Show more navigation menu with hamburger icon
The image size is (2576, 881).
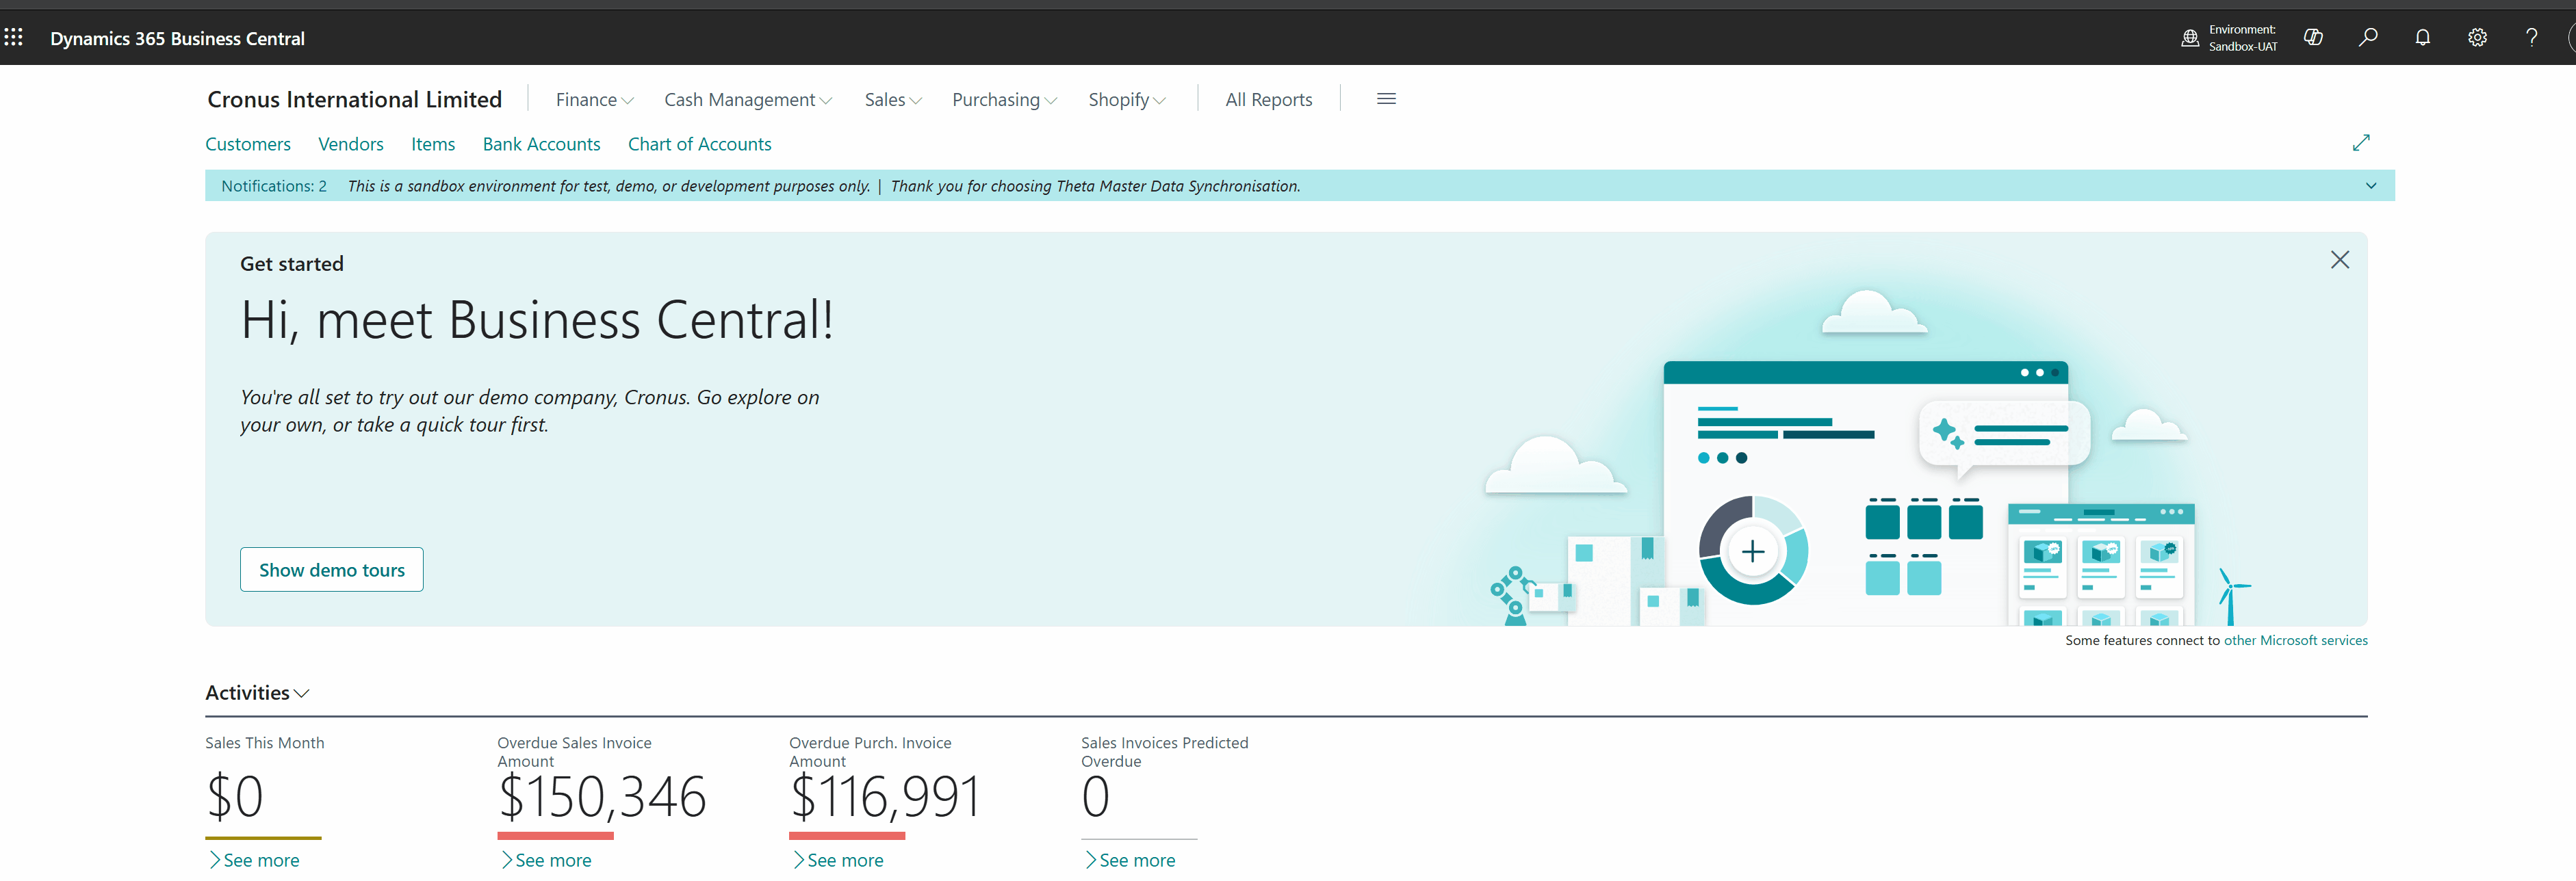(1386, 99)
